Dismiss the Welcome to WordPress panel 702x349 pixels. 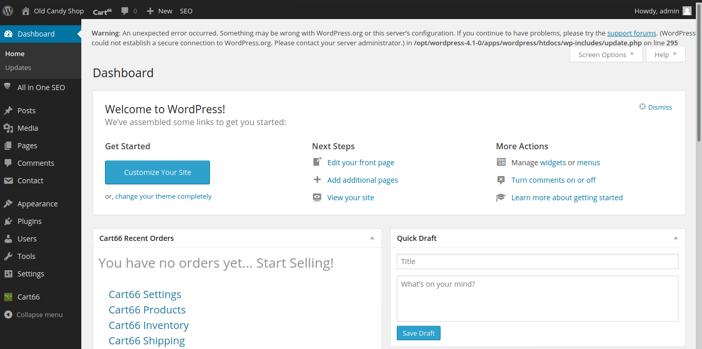[656, 107]
